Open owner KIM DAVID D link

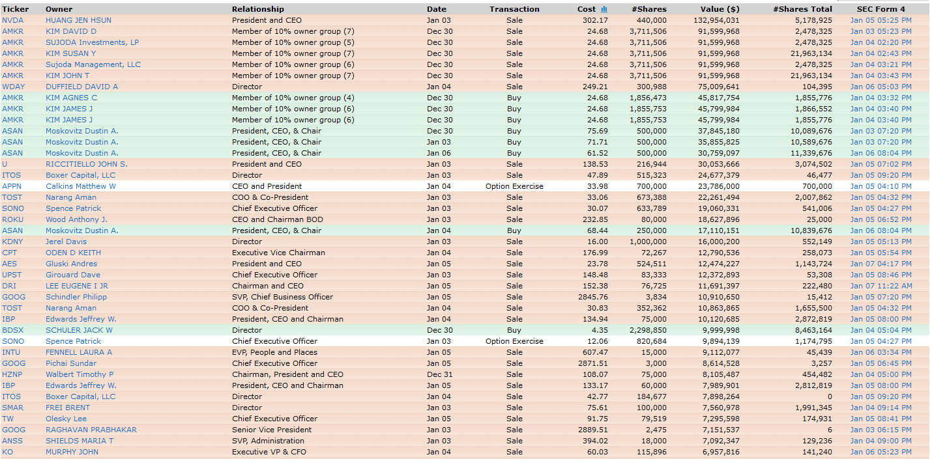pos(71,31)
